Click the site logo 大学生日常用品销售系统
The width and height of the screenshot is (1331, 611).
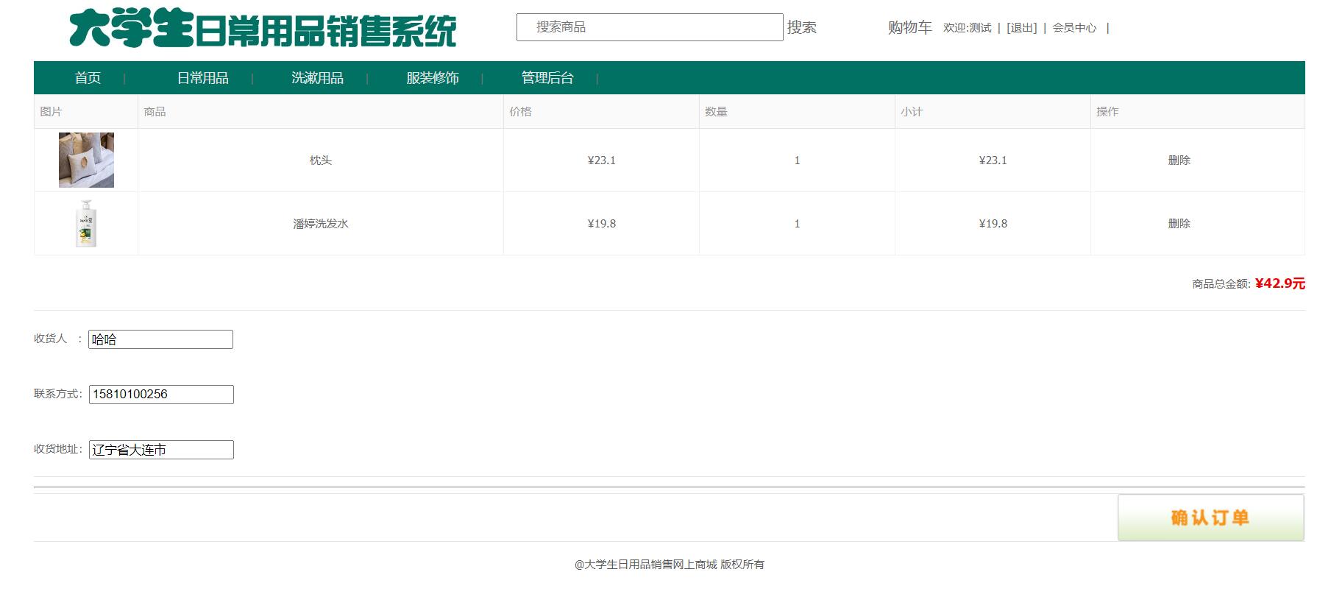click(263, 29)
